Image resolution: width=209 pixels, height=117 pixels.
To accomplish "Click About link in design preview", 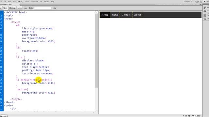I will 137,15.
